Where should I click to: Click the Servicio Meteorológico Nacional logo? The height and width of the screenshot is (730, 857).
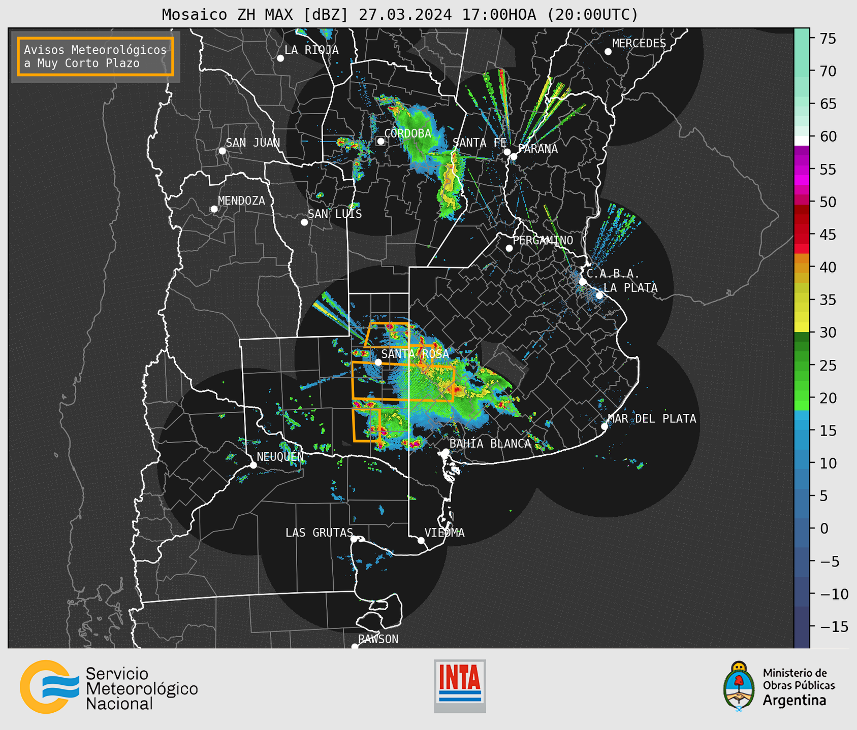[109, 686]
